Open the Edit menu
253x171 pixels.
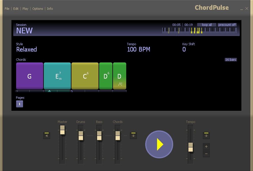pyautogui.click(x=16, y=9)
